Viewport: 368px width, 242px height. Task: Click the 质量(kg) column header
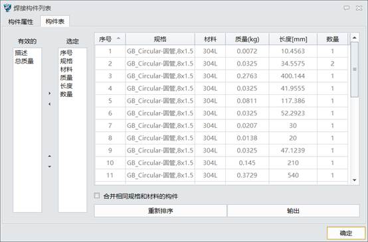[x=247, y=39]
